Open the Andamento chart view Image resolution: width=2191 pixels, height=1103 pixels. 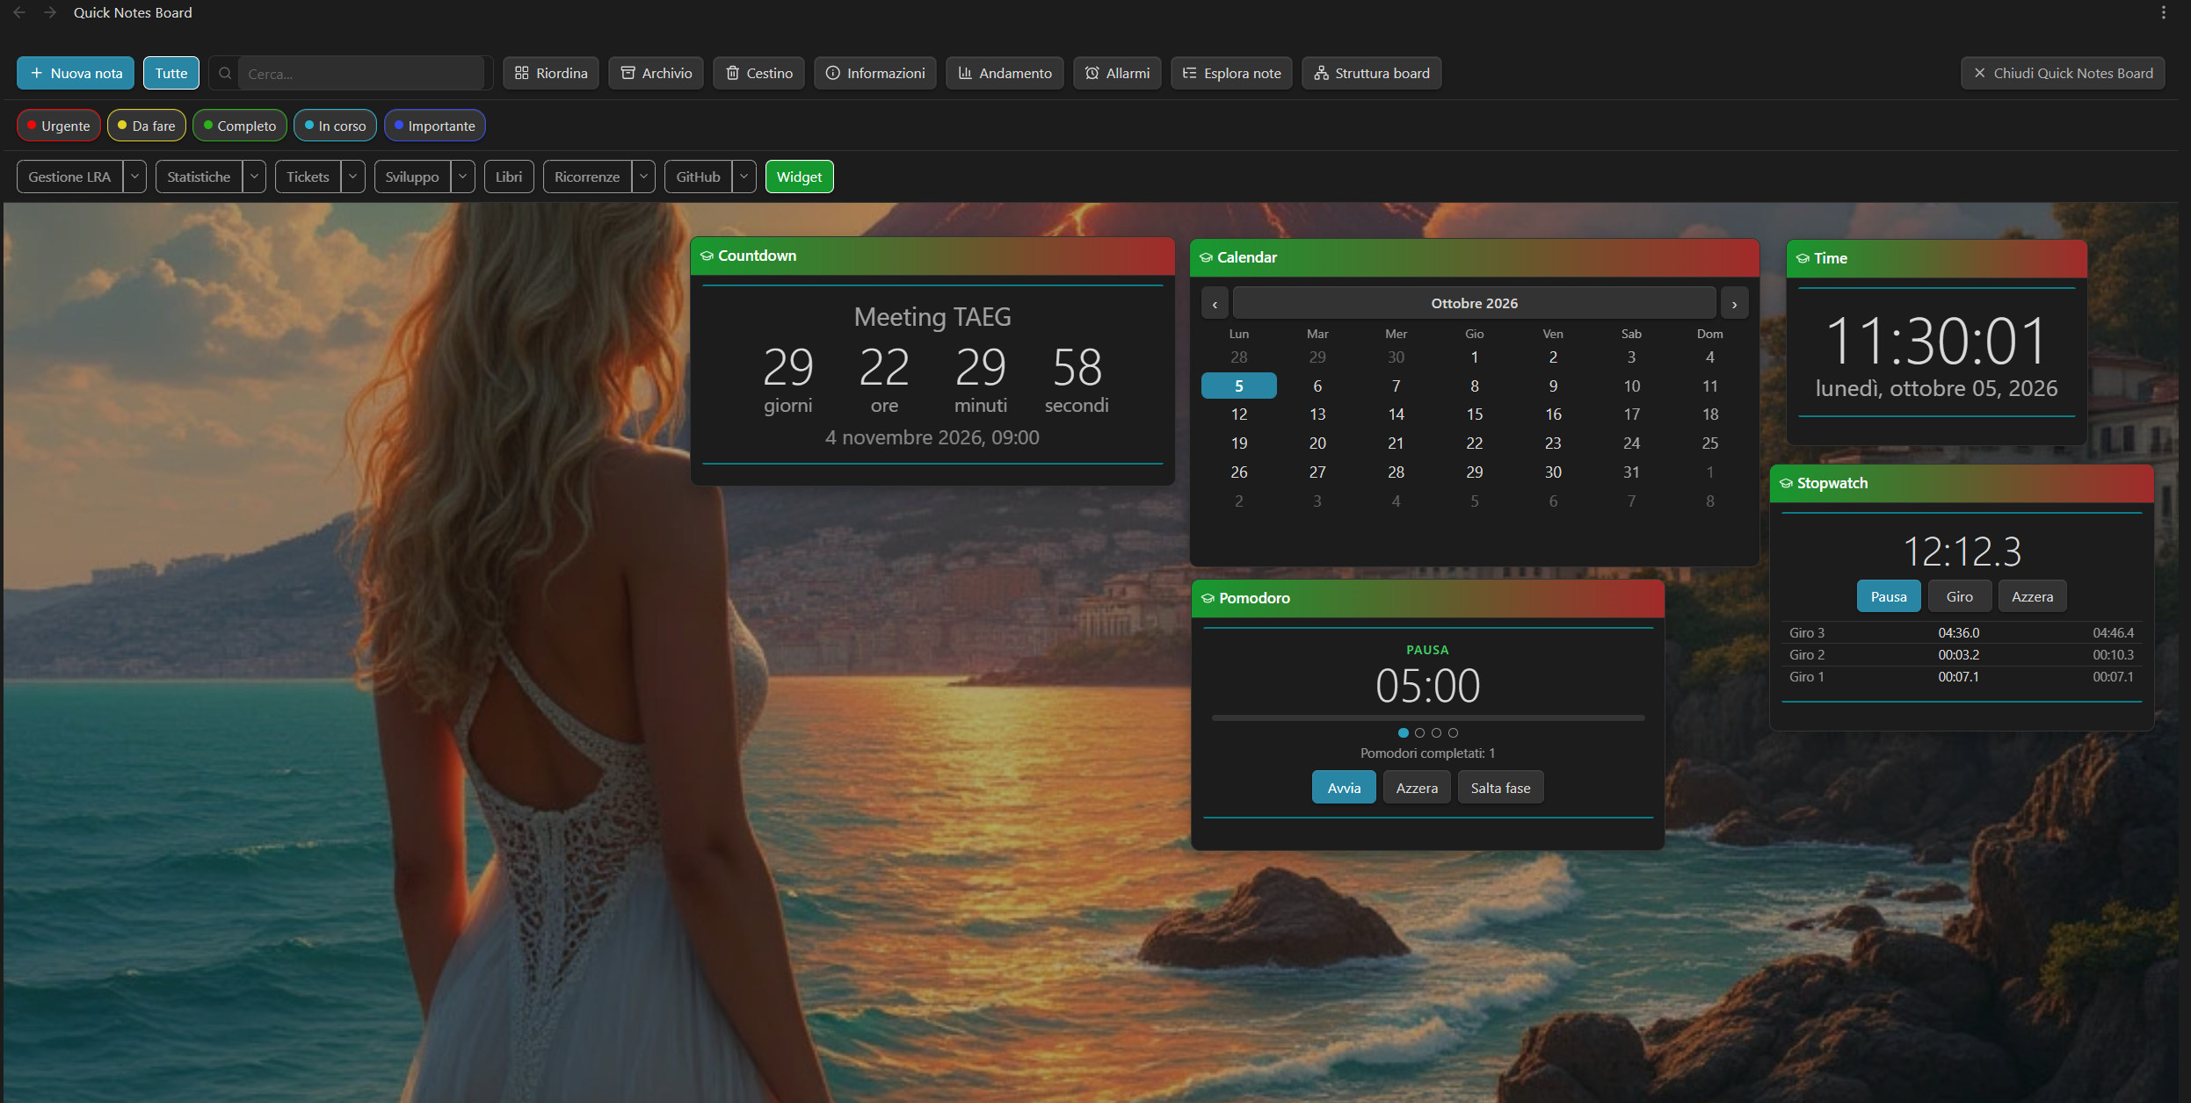point(1005,73)
